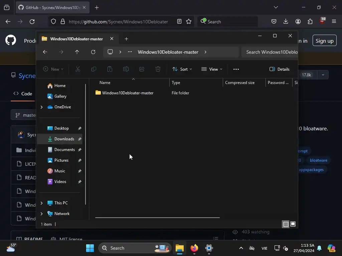Viewport: 342px width, 256px height.
Task: Show hidden system tray icons
Action: coord(241,248)
